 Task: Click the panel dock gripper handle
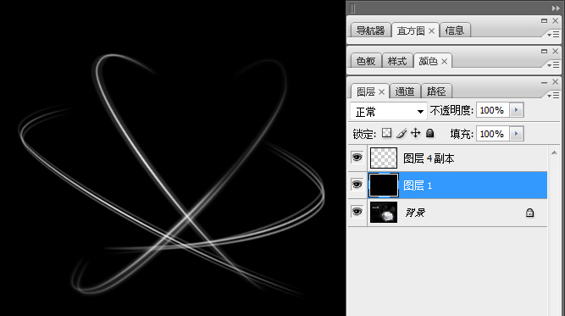[x=352, y=8]
